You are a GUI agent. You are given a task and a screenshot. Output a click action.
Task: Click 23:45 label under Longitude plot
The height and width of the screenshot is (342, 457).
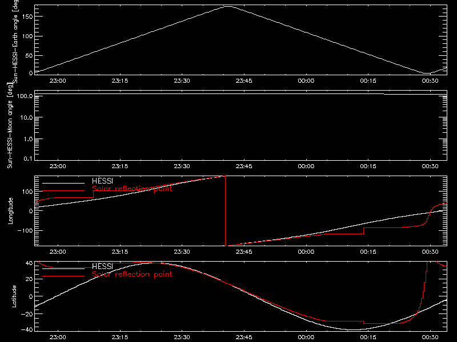244,252
